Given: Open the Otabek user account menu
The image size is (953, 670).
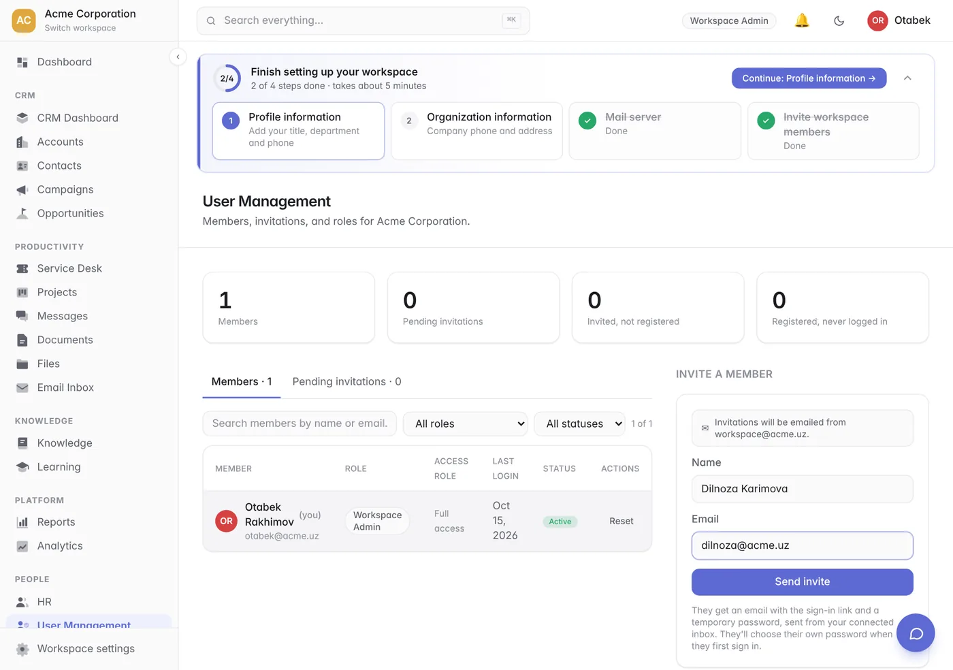Looking at the screenshot, I should coord(899,20).
